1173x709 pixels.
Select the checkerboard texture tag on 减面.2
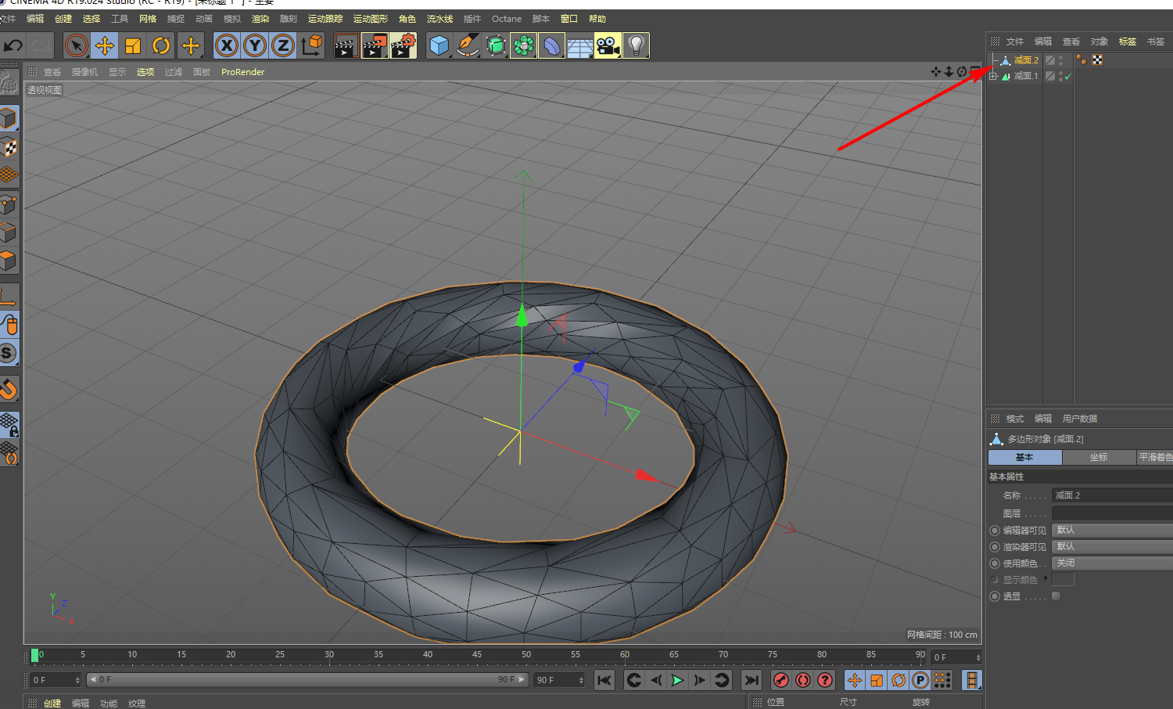[1097, 60]
